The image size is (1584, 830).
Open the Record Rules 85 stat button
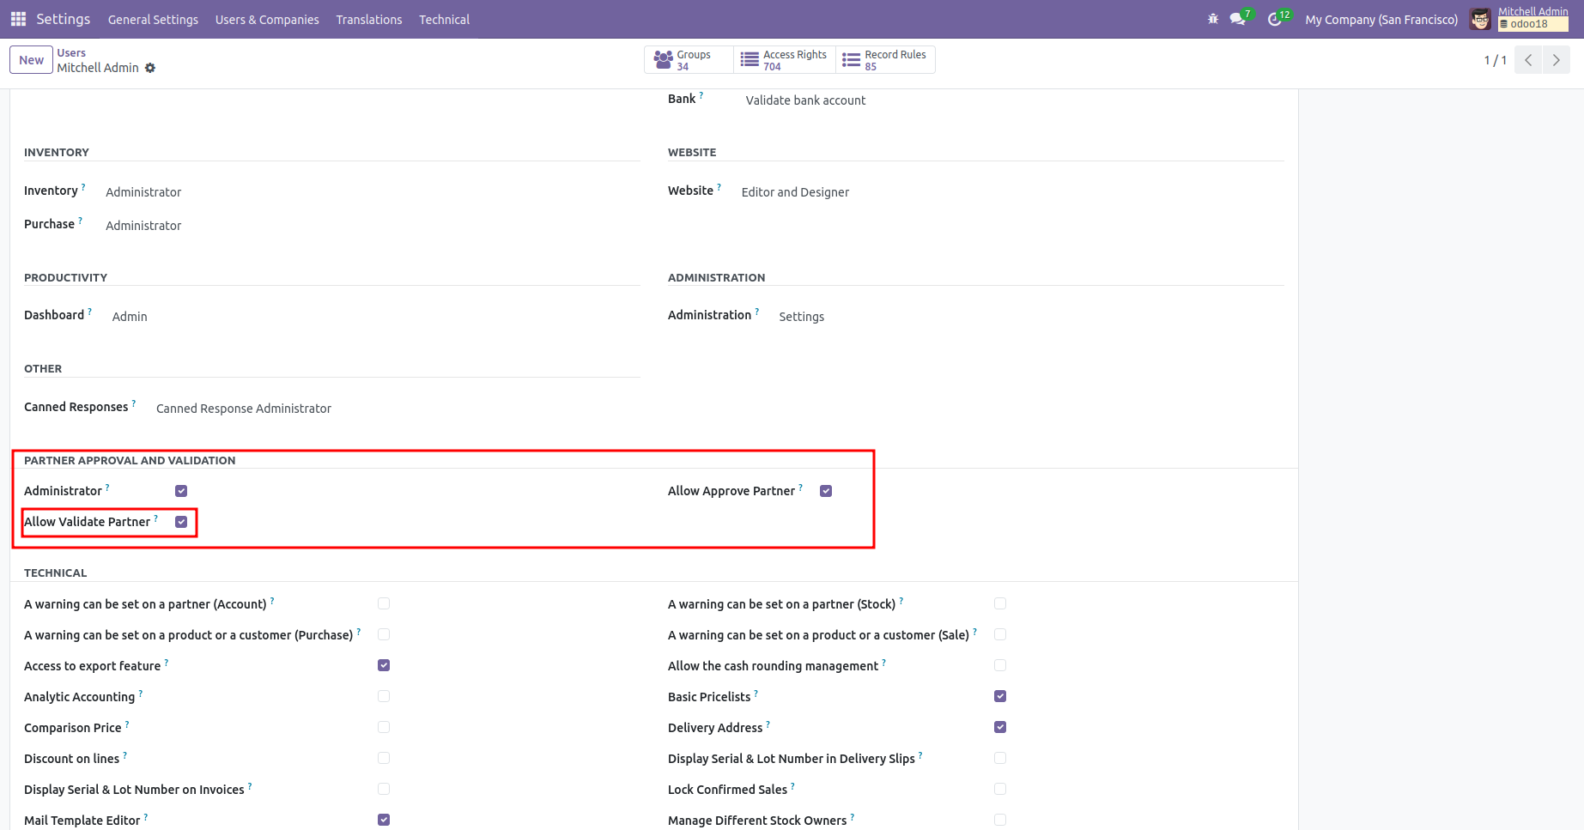[885, 60]
